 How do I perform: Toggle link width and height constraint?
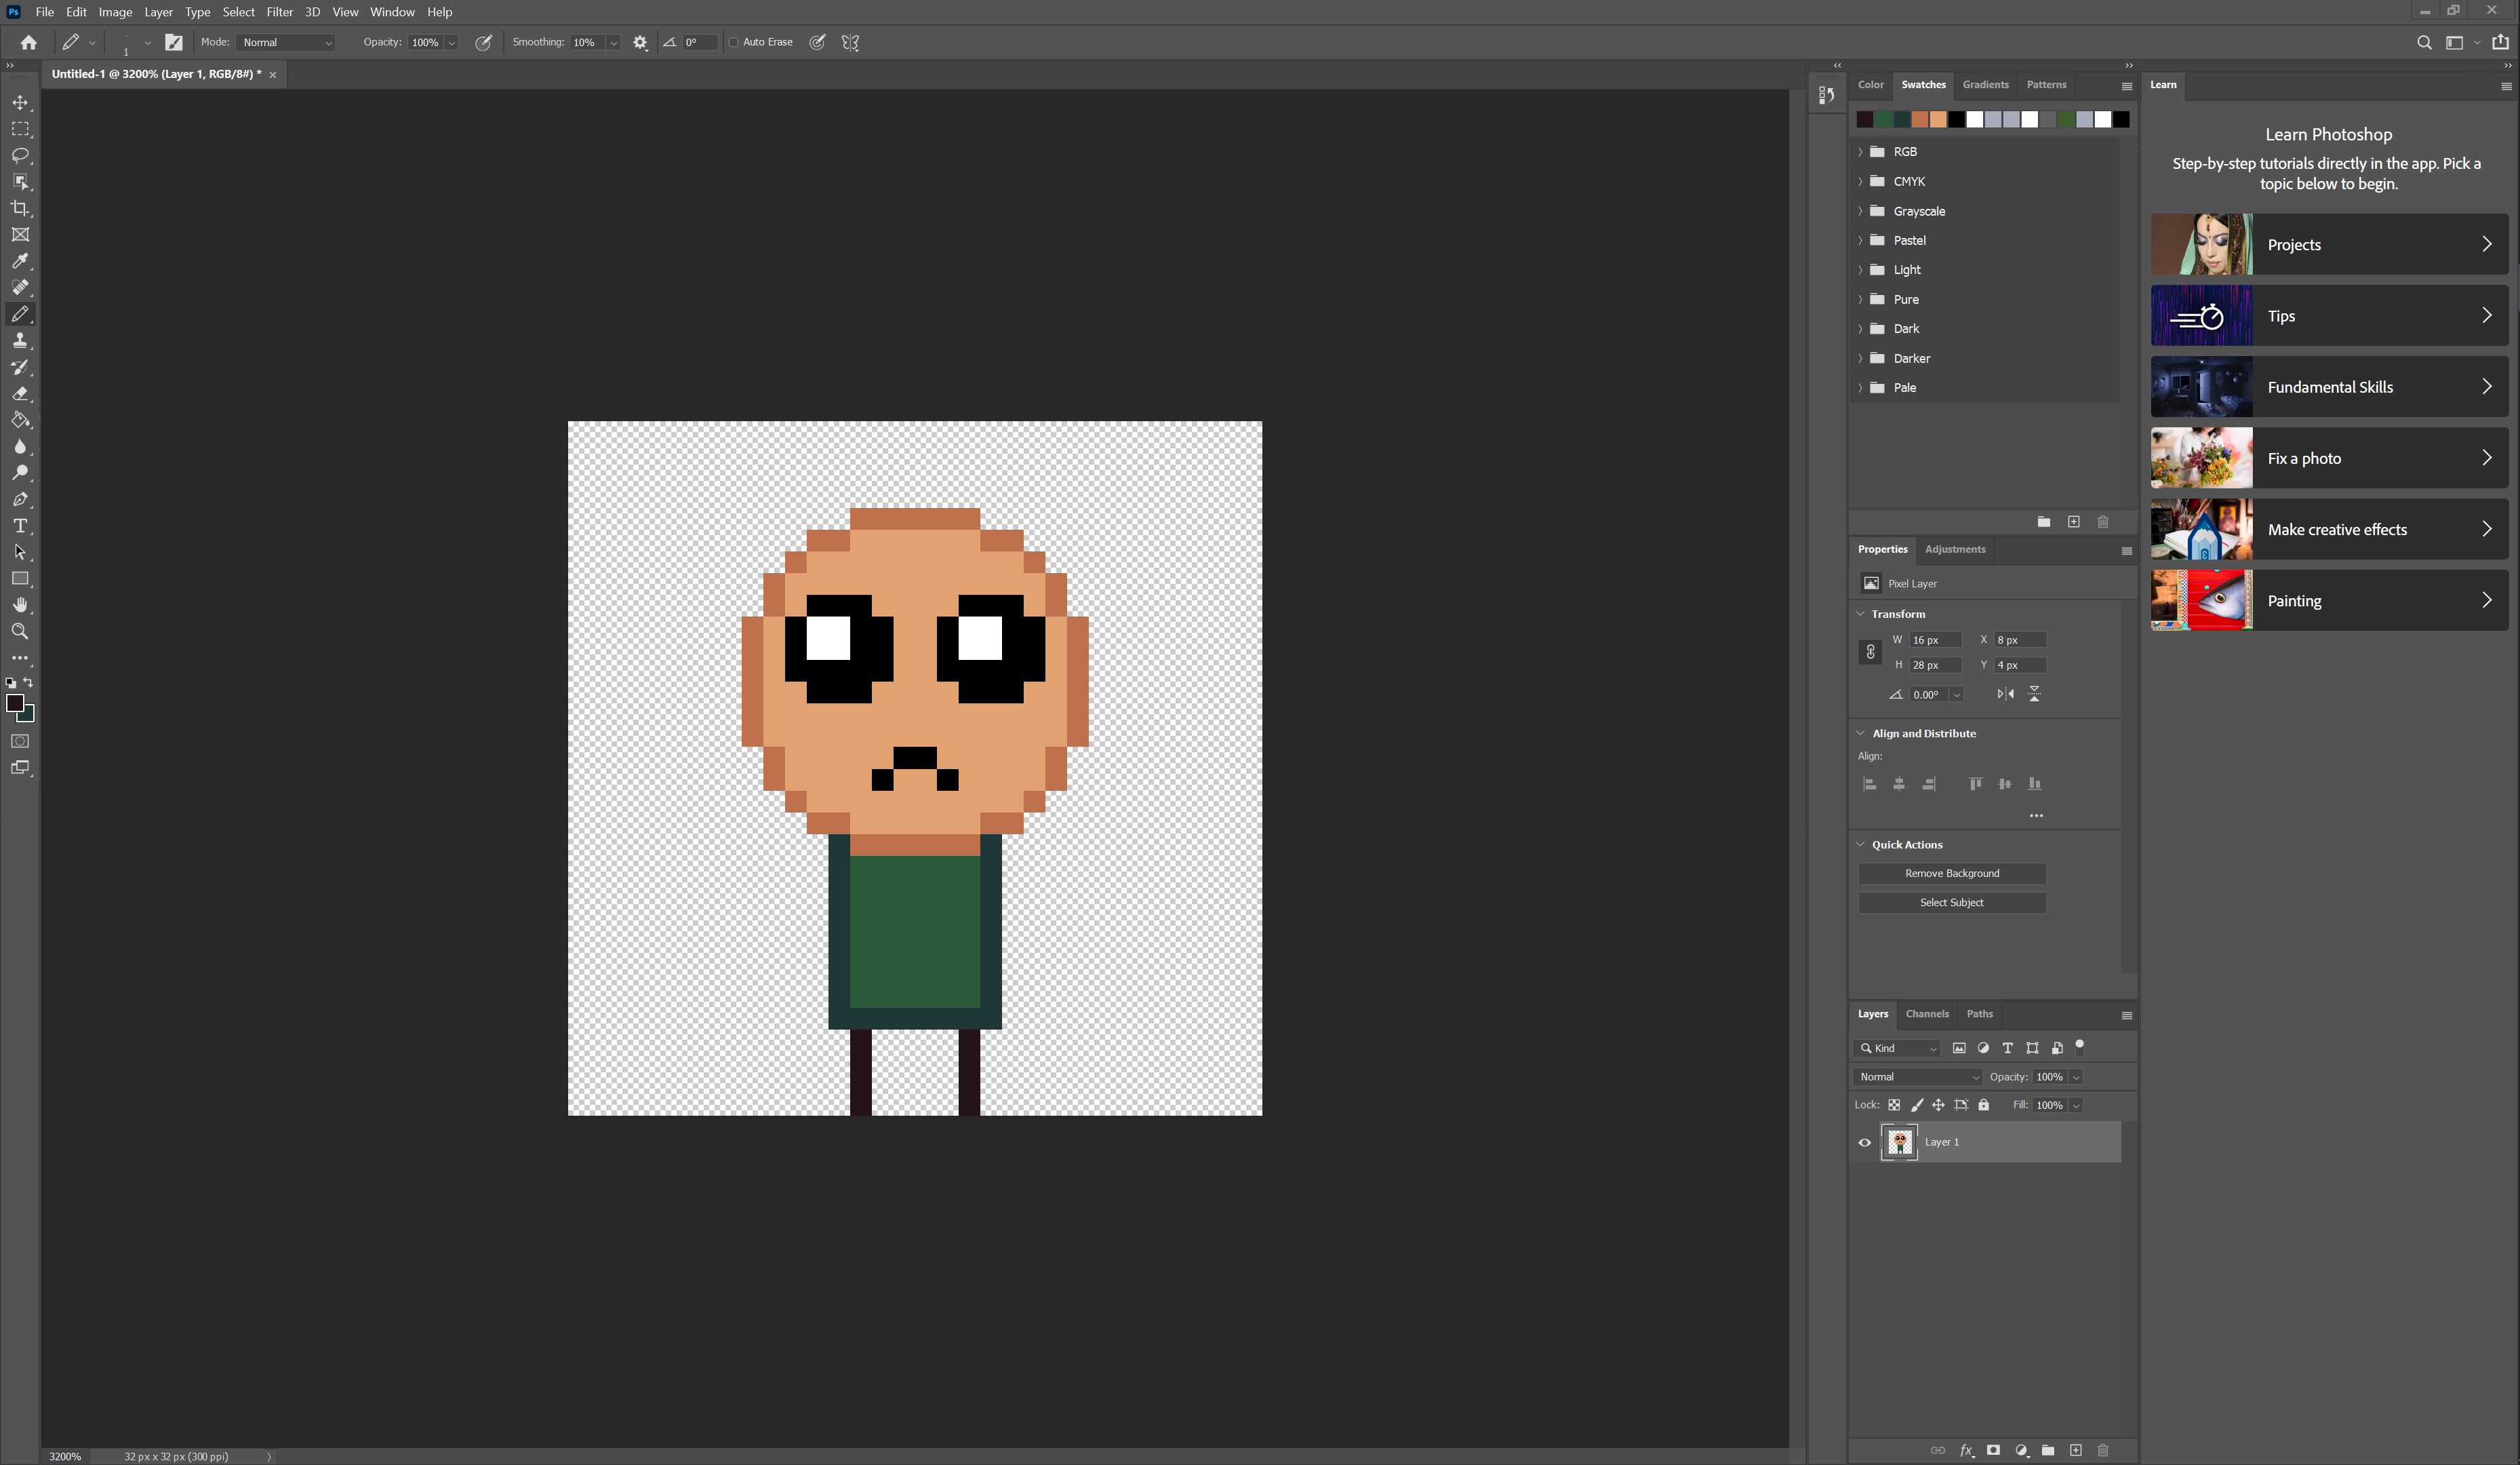pos(1870,651)
